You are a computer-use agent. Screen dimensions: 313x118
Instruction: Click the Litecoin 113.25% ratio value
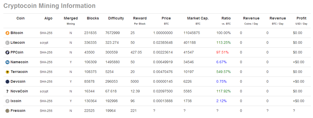[223, 43]
